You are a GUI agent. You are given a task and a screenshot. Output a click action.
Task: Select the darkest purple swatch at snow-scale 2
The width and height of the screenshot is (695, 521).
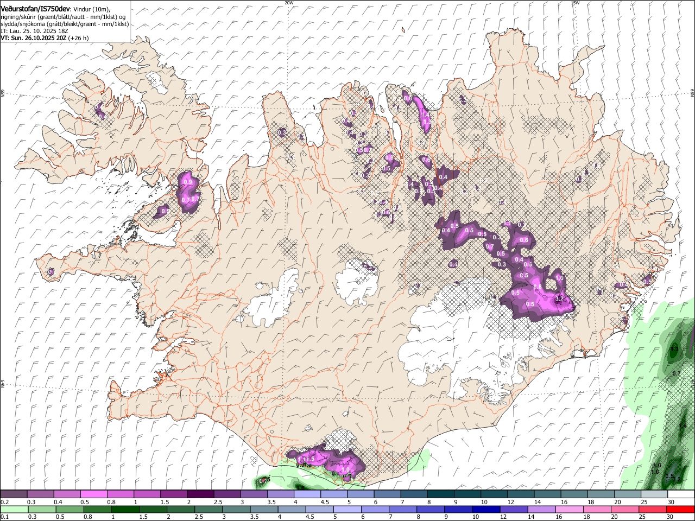(200, 494)
